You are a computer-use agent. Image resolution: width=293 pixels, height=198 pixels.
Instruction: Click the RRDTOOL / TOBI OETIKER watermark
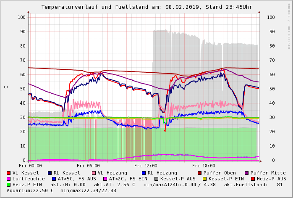(289, 25)
